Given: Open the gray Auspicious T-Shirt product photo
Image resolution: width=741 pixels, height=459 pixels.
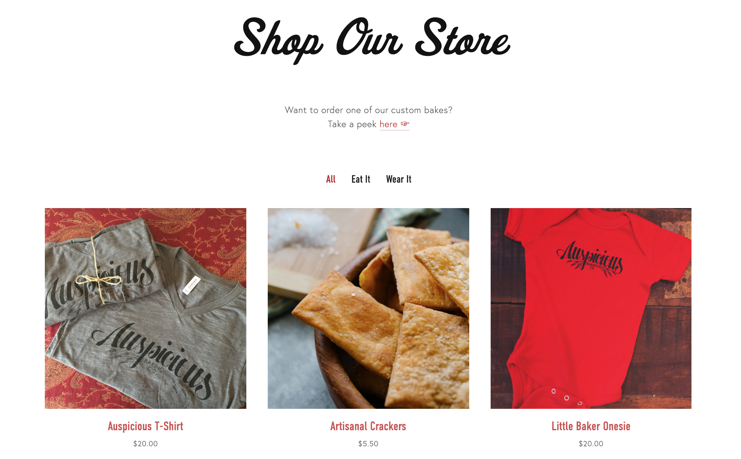Looking at the screenshot, I should tap(146, 308).
